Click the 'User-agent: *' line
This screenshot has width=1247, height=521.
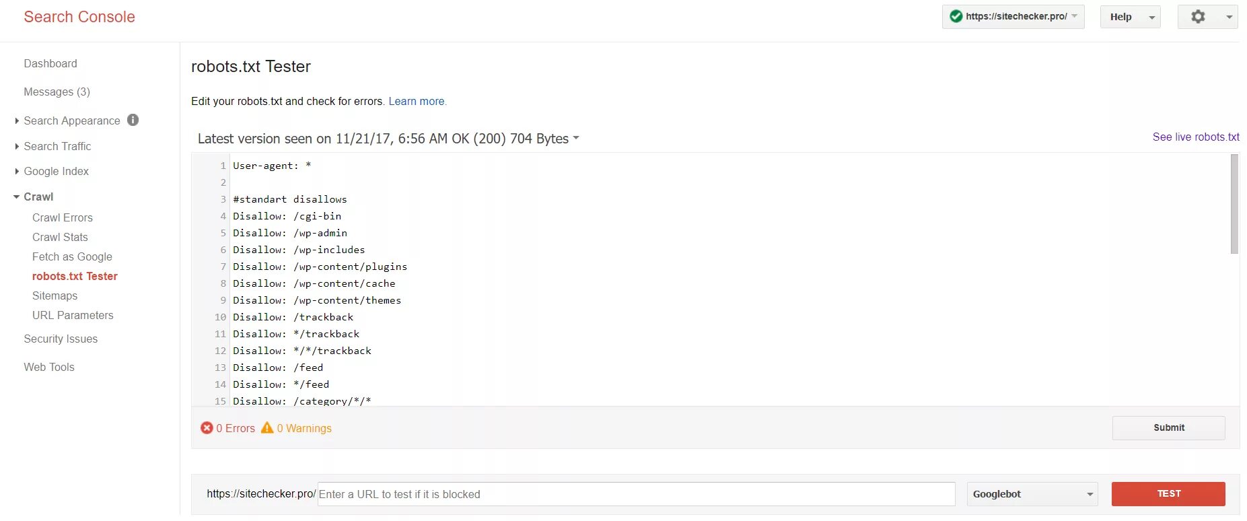(x=272, y=166)
